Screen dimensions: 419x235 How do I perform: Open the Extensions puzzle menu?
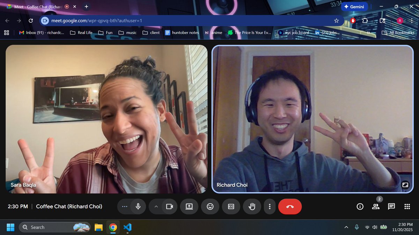tap(365, 21)
